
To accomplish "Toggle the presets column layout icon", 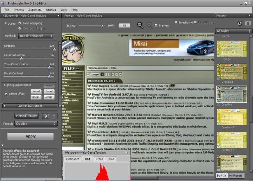I will pyautogui.click(x=248, y=23).
